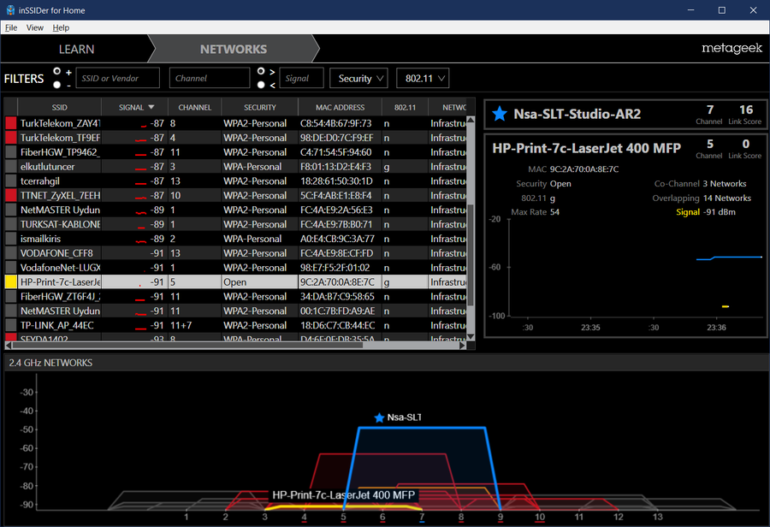Click MAC address 18:28:61:50:30:1D cell
The width and height of the screenshot is (770, 527).
(x=340, y=181)
